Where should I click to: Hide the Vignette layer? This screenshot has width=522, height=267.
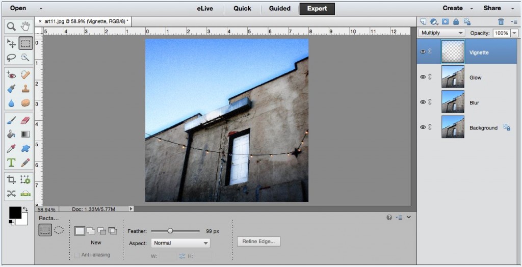[x=423, y=52]
